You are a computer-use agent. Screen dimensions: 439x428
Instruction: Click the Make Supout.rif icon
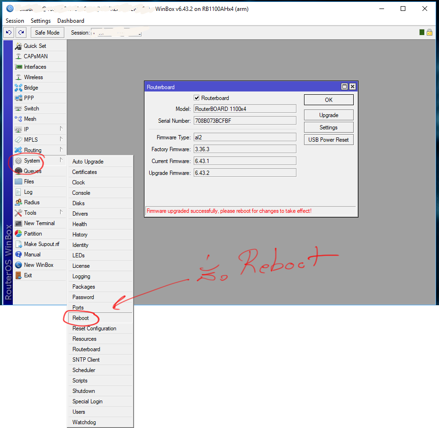pyautogui.click(x=18, y=244)
